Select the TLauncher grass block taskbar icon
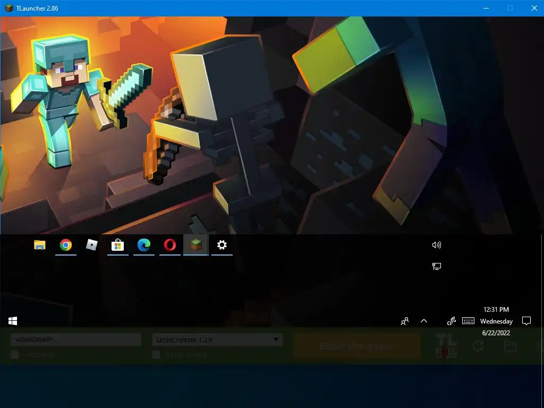Screen dimensions: 544x408 click(x=195, y=245)
